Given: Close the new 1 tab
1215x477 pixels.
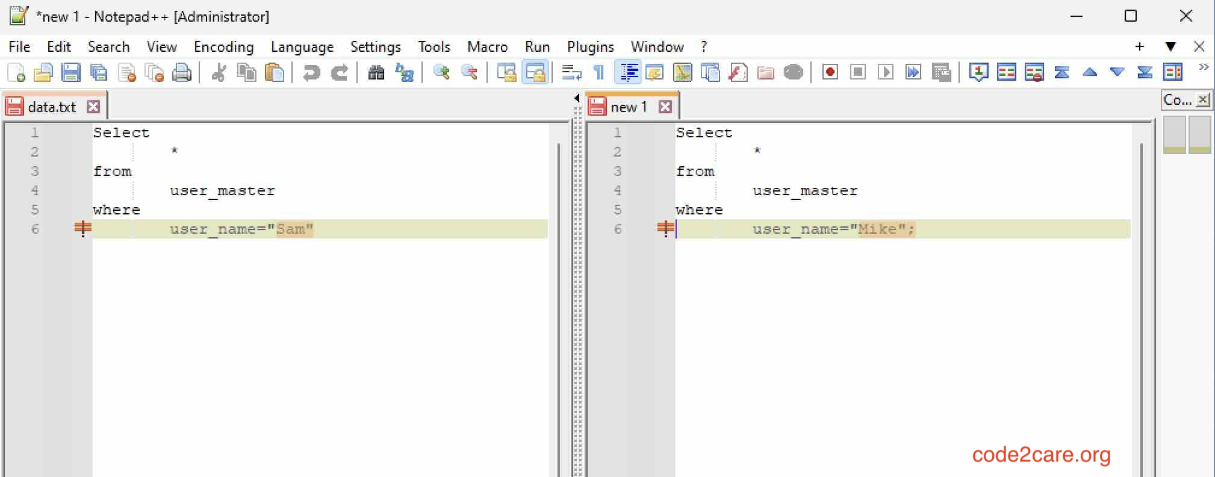Looking at the screenshot, I should pos(665,107).
